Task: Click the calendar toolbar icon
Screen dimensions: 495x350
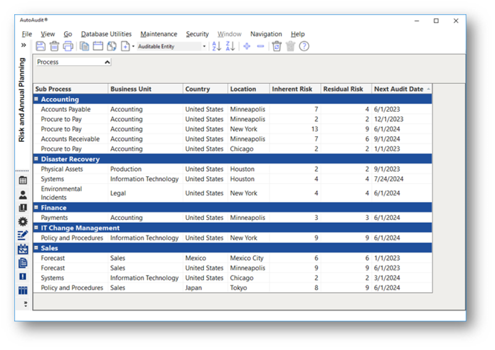Action: [x=98, y=46]
